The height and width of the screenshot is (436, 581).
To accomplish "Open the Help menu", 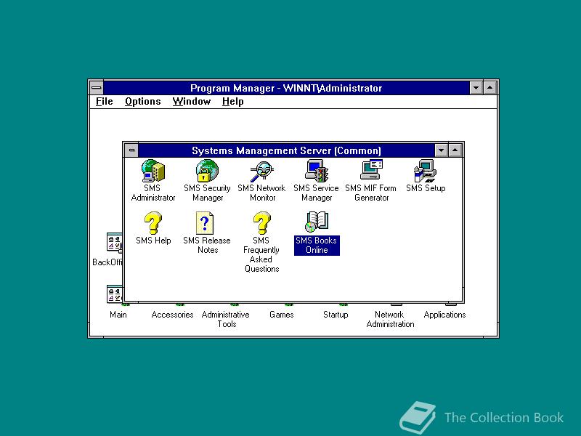I will [x=232, y=101].
